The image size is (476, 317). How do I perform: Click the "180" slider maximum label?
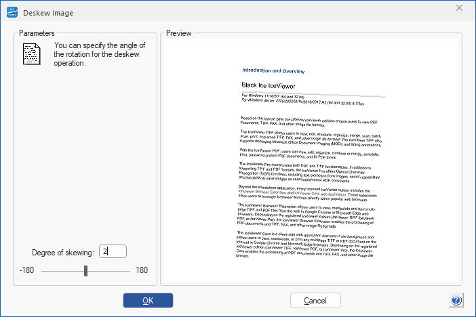142,270
